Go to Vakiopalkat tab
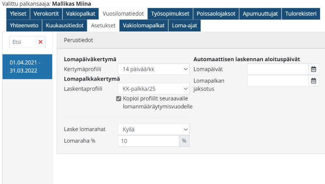The width and height of the screenshot is (325, 184). click(x=81, y=14)
